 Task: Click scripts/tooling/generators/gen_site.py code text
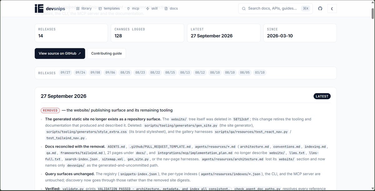tap(181, 125)
